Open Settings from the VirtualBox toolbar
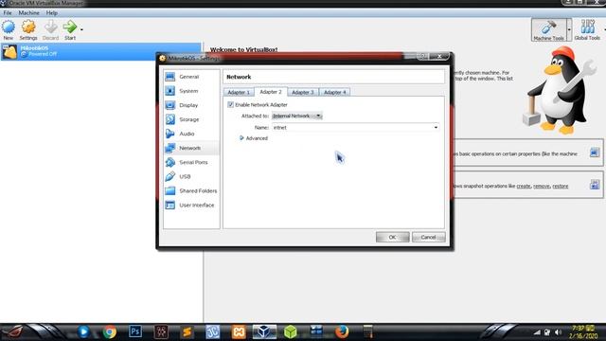606x341 pixels. click(x=28, y=29)
